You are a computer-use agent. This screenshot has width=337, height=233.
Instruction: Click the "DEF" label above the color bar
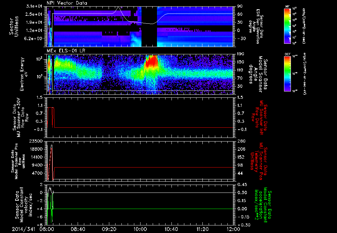(288, 54)
